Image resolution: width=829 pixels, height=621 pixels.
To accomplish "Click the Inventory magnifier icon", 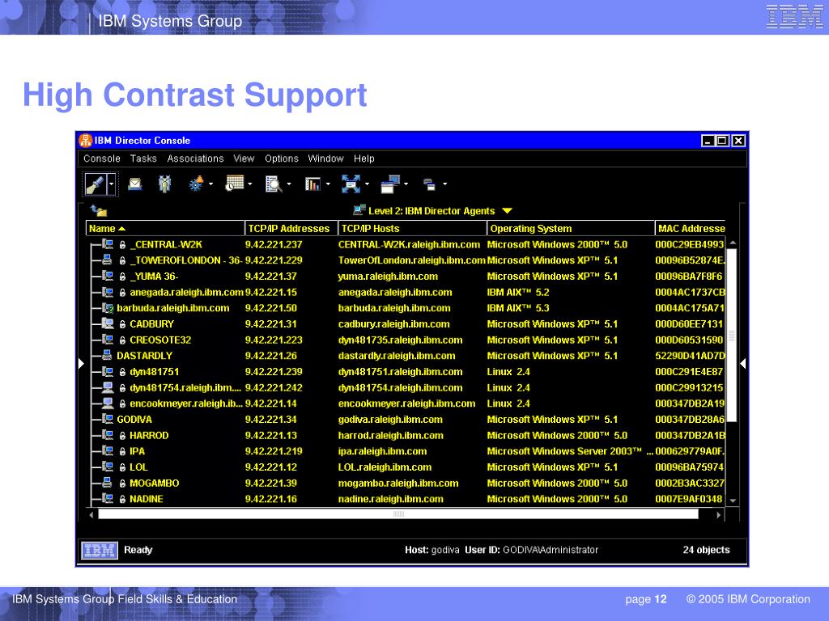I will 274,184.
